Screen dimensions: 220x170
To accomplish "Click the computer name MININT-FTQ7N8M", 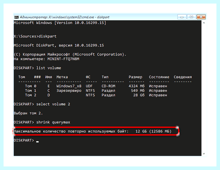I will point(63,59).
